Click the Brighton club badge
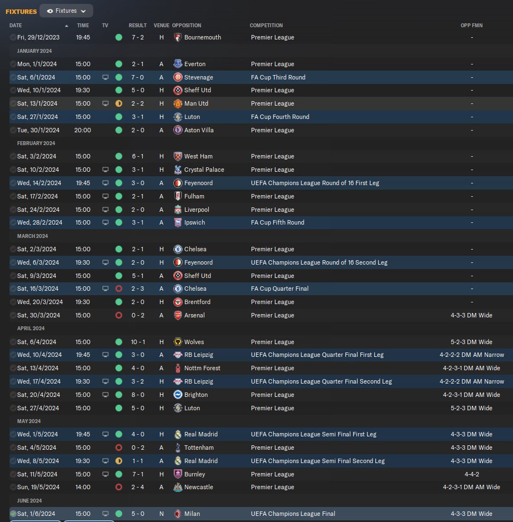 [178, 395]
